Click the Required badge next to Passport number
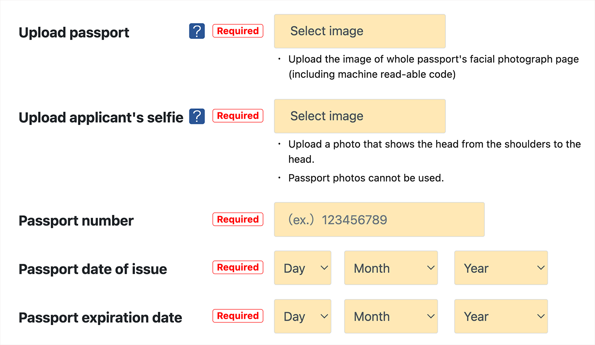 tap(237, 219)
